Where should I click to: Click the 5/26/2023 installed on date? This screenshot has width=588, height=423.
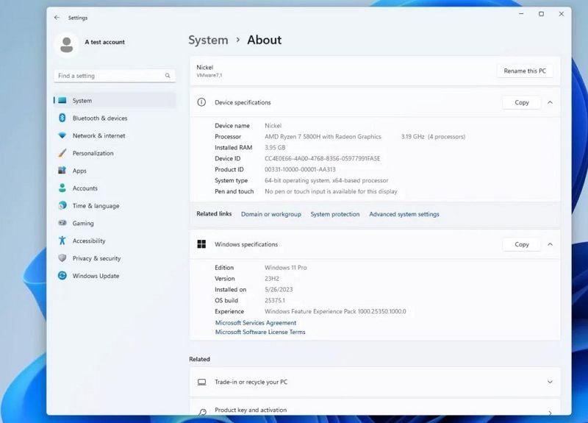pos(279,289)
